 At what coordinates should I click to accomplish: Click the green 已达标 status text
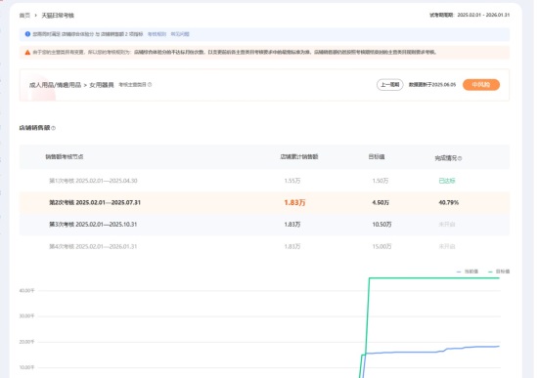pos(447,181)
